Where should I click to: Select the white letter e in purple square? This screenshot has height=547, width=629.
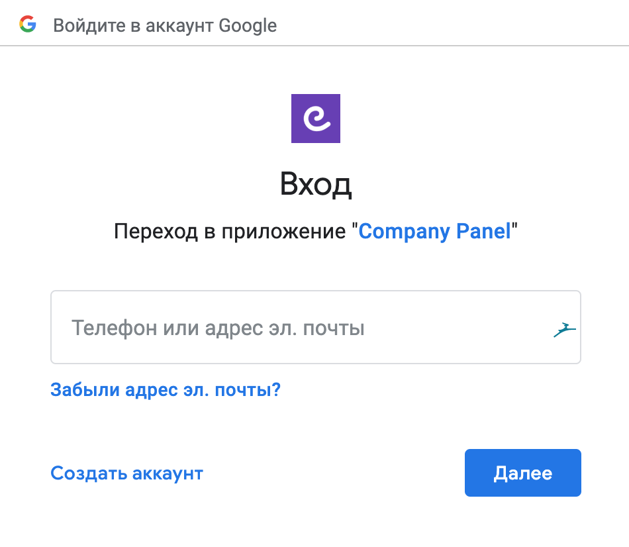[x=316, y=119]
